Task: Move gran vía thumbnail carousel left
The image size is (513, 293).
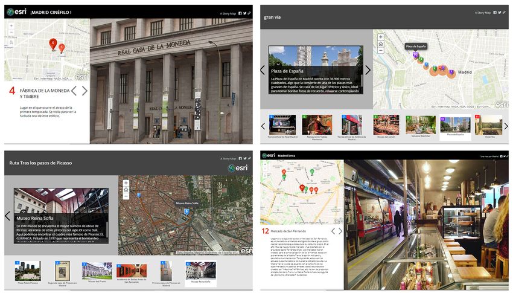Action: 263,126
